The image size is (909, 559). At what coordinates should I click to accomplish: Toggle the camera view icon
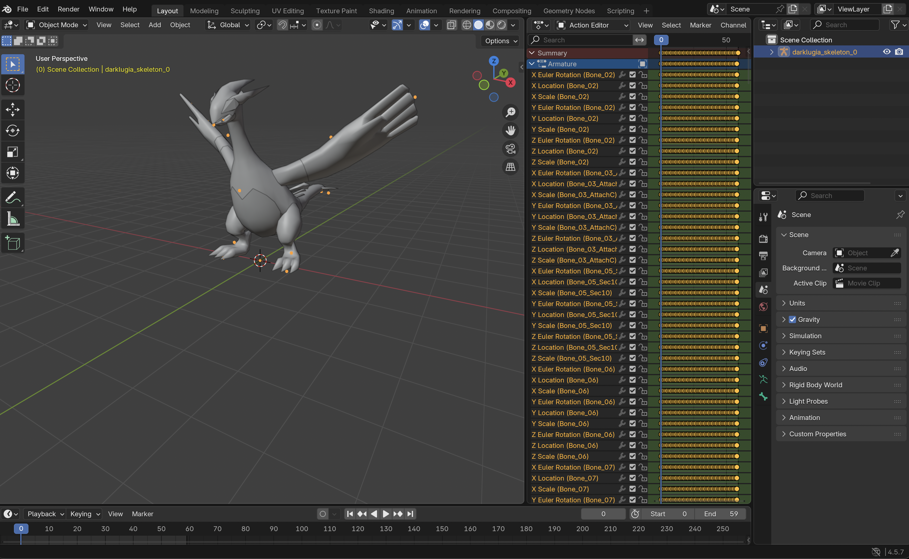(x=511, y=149)
